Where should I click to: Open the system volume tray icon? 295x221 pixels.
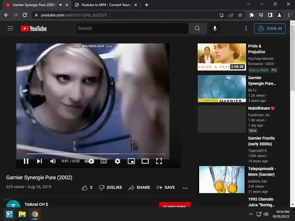tap(266, 214)
